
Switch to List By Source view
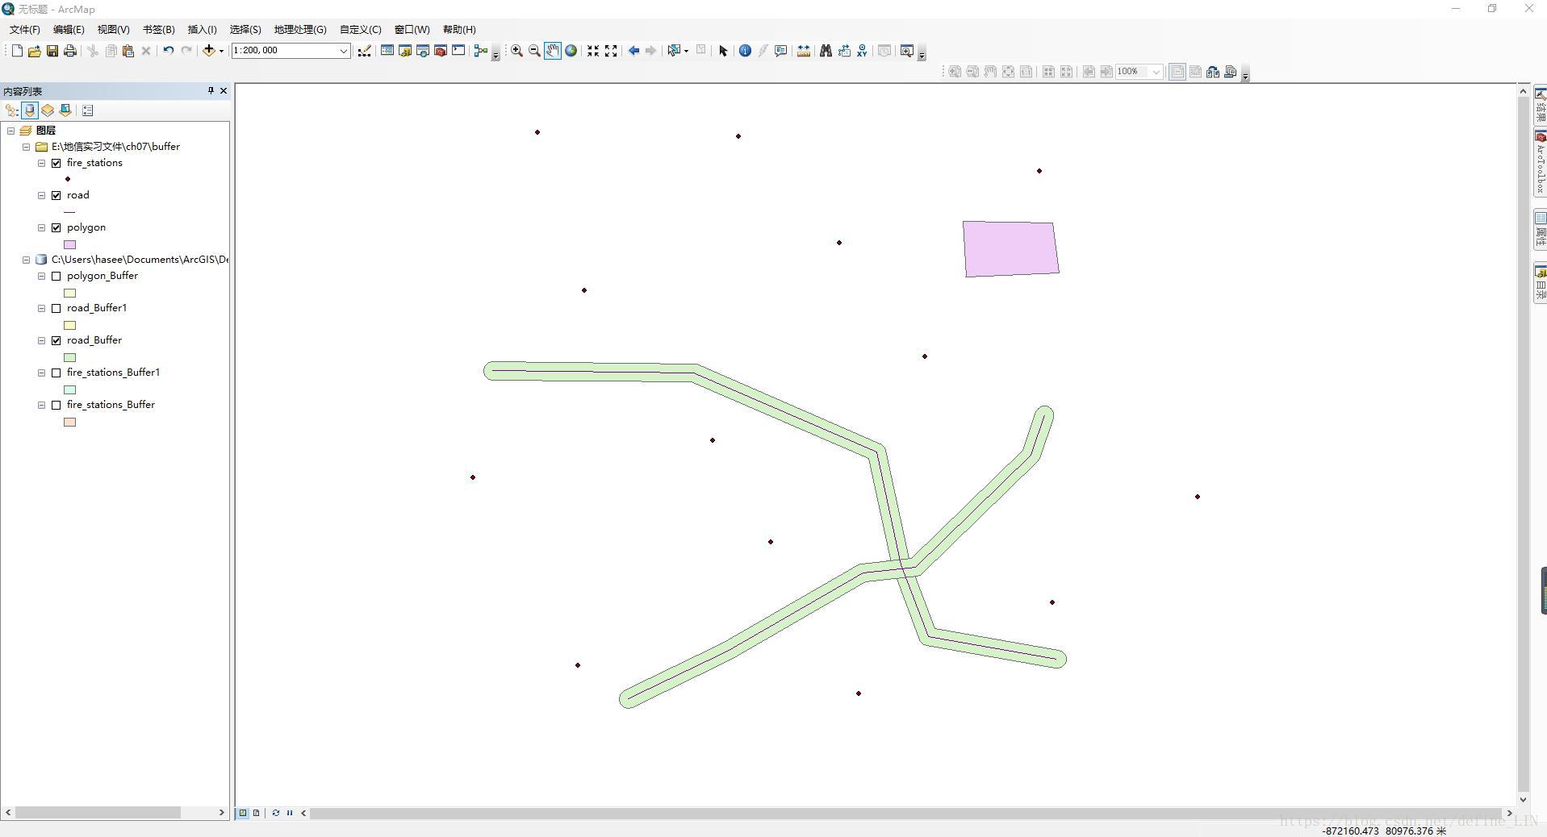(x=30, y=110)
